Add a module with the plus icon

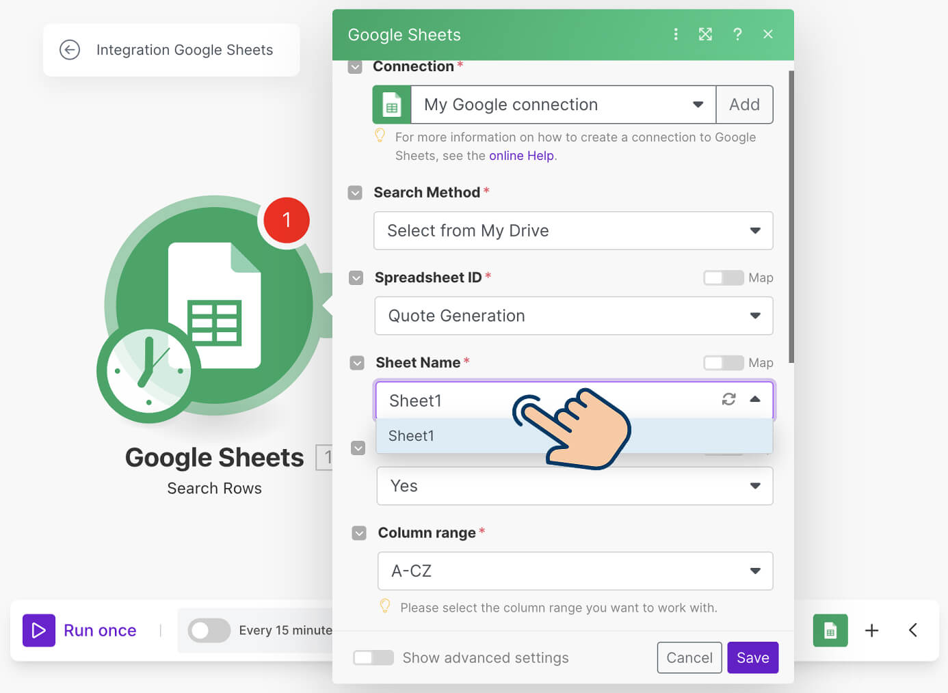tap(871, 630)
